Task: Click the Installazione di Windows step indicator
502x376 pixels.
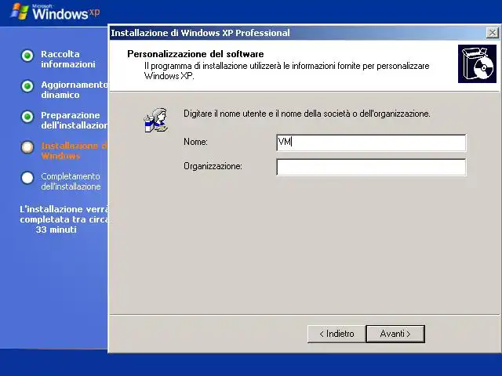Action: coord(27,147)
